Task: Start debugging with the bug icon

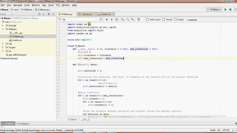Action: coord(230,10)
